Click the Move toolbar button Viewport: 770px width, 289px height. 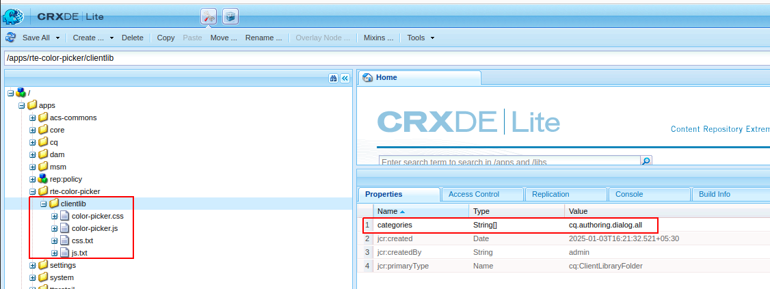[x=224, y=38]
